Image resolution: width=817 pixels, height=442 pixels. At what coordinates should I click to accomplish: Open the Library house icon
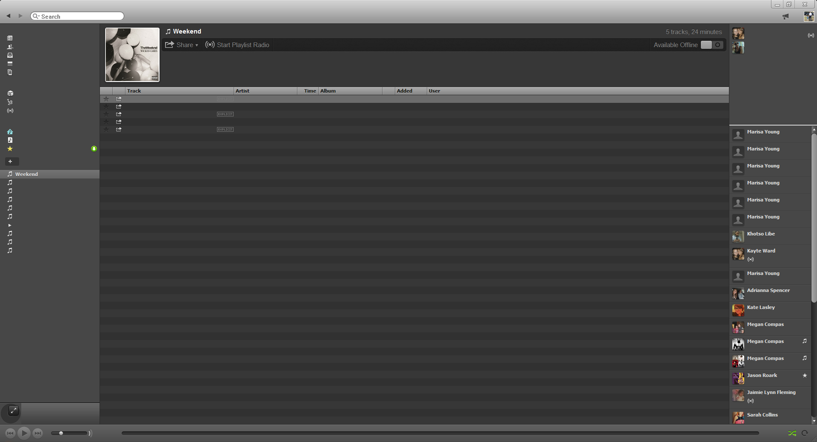[10, 132]
